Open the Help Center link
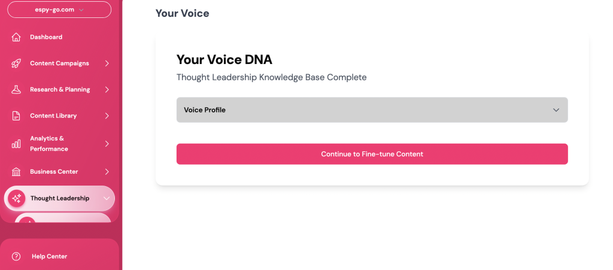This screenshot has width=613, height=270. (x=49, y=256)
